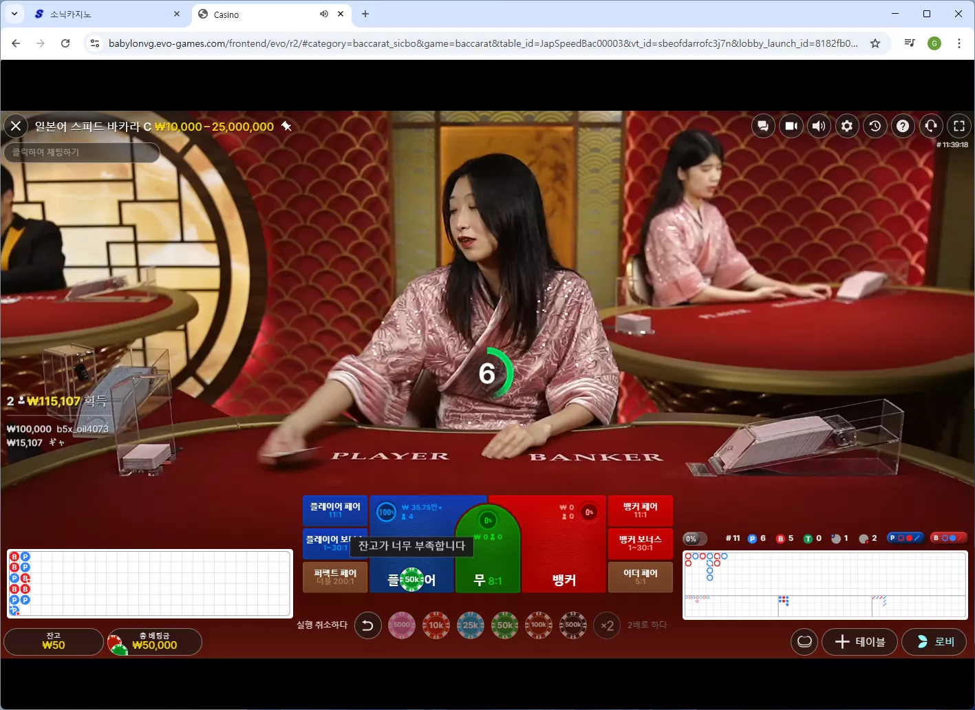Reload the current page
This screenshot has height=710, width=975.
click(x=65, y=43)
